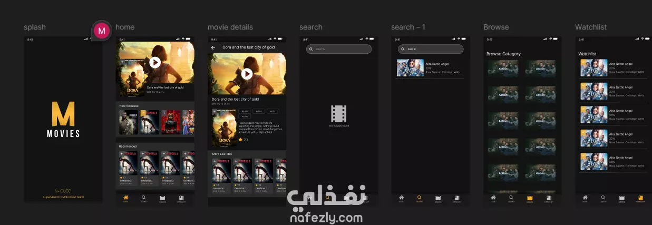Image resolution: width=652 pixels, height=225 pixels.
Task: Click the 'New Releases' heading in home frame
Action: pos(129,106)
